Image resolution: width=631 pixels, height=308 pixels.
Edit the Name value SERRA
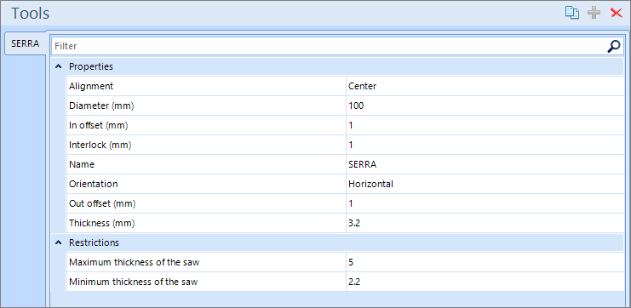tap(485, 164)
